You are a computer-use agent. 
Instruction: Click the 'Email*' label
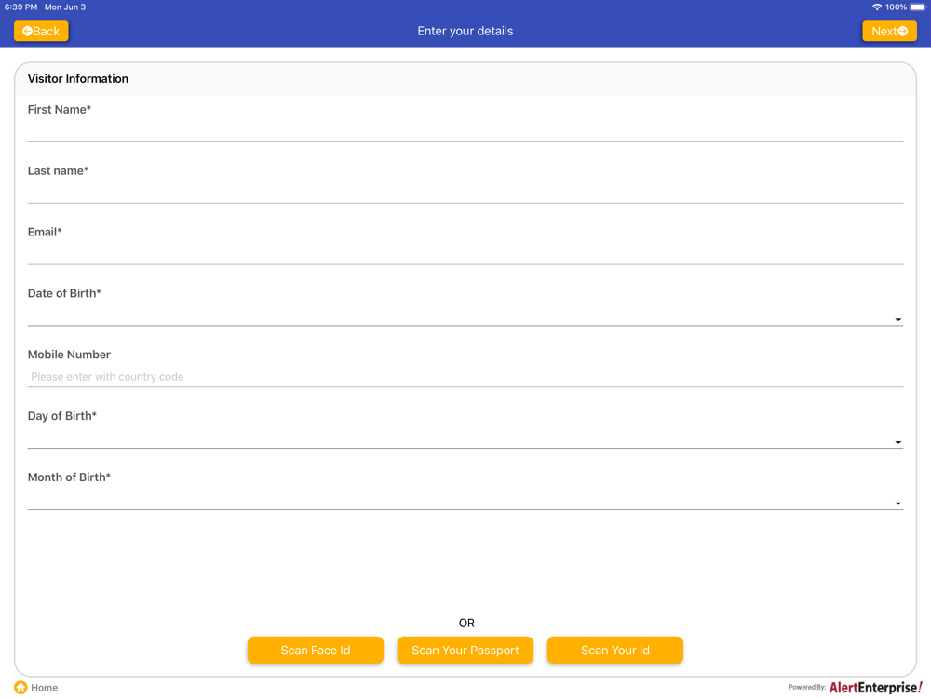tap(45, 232)
